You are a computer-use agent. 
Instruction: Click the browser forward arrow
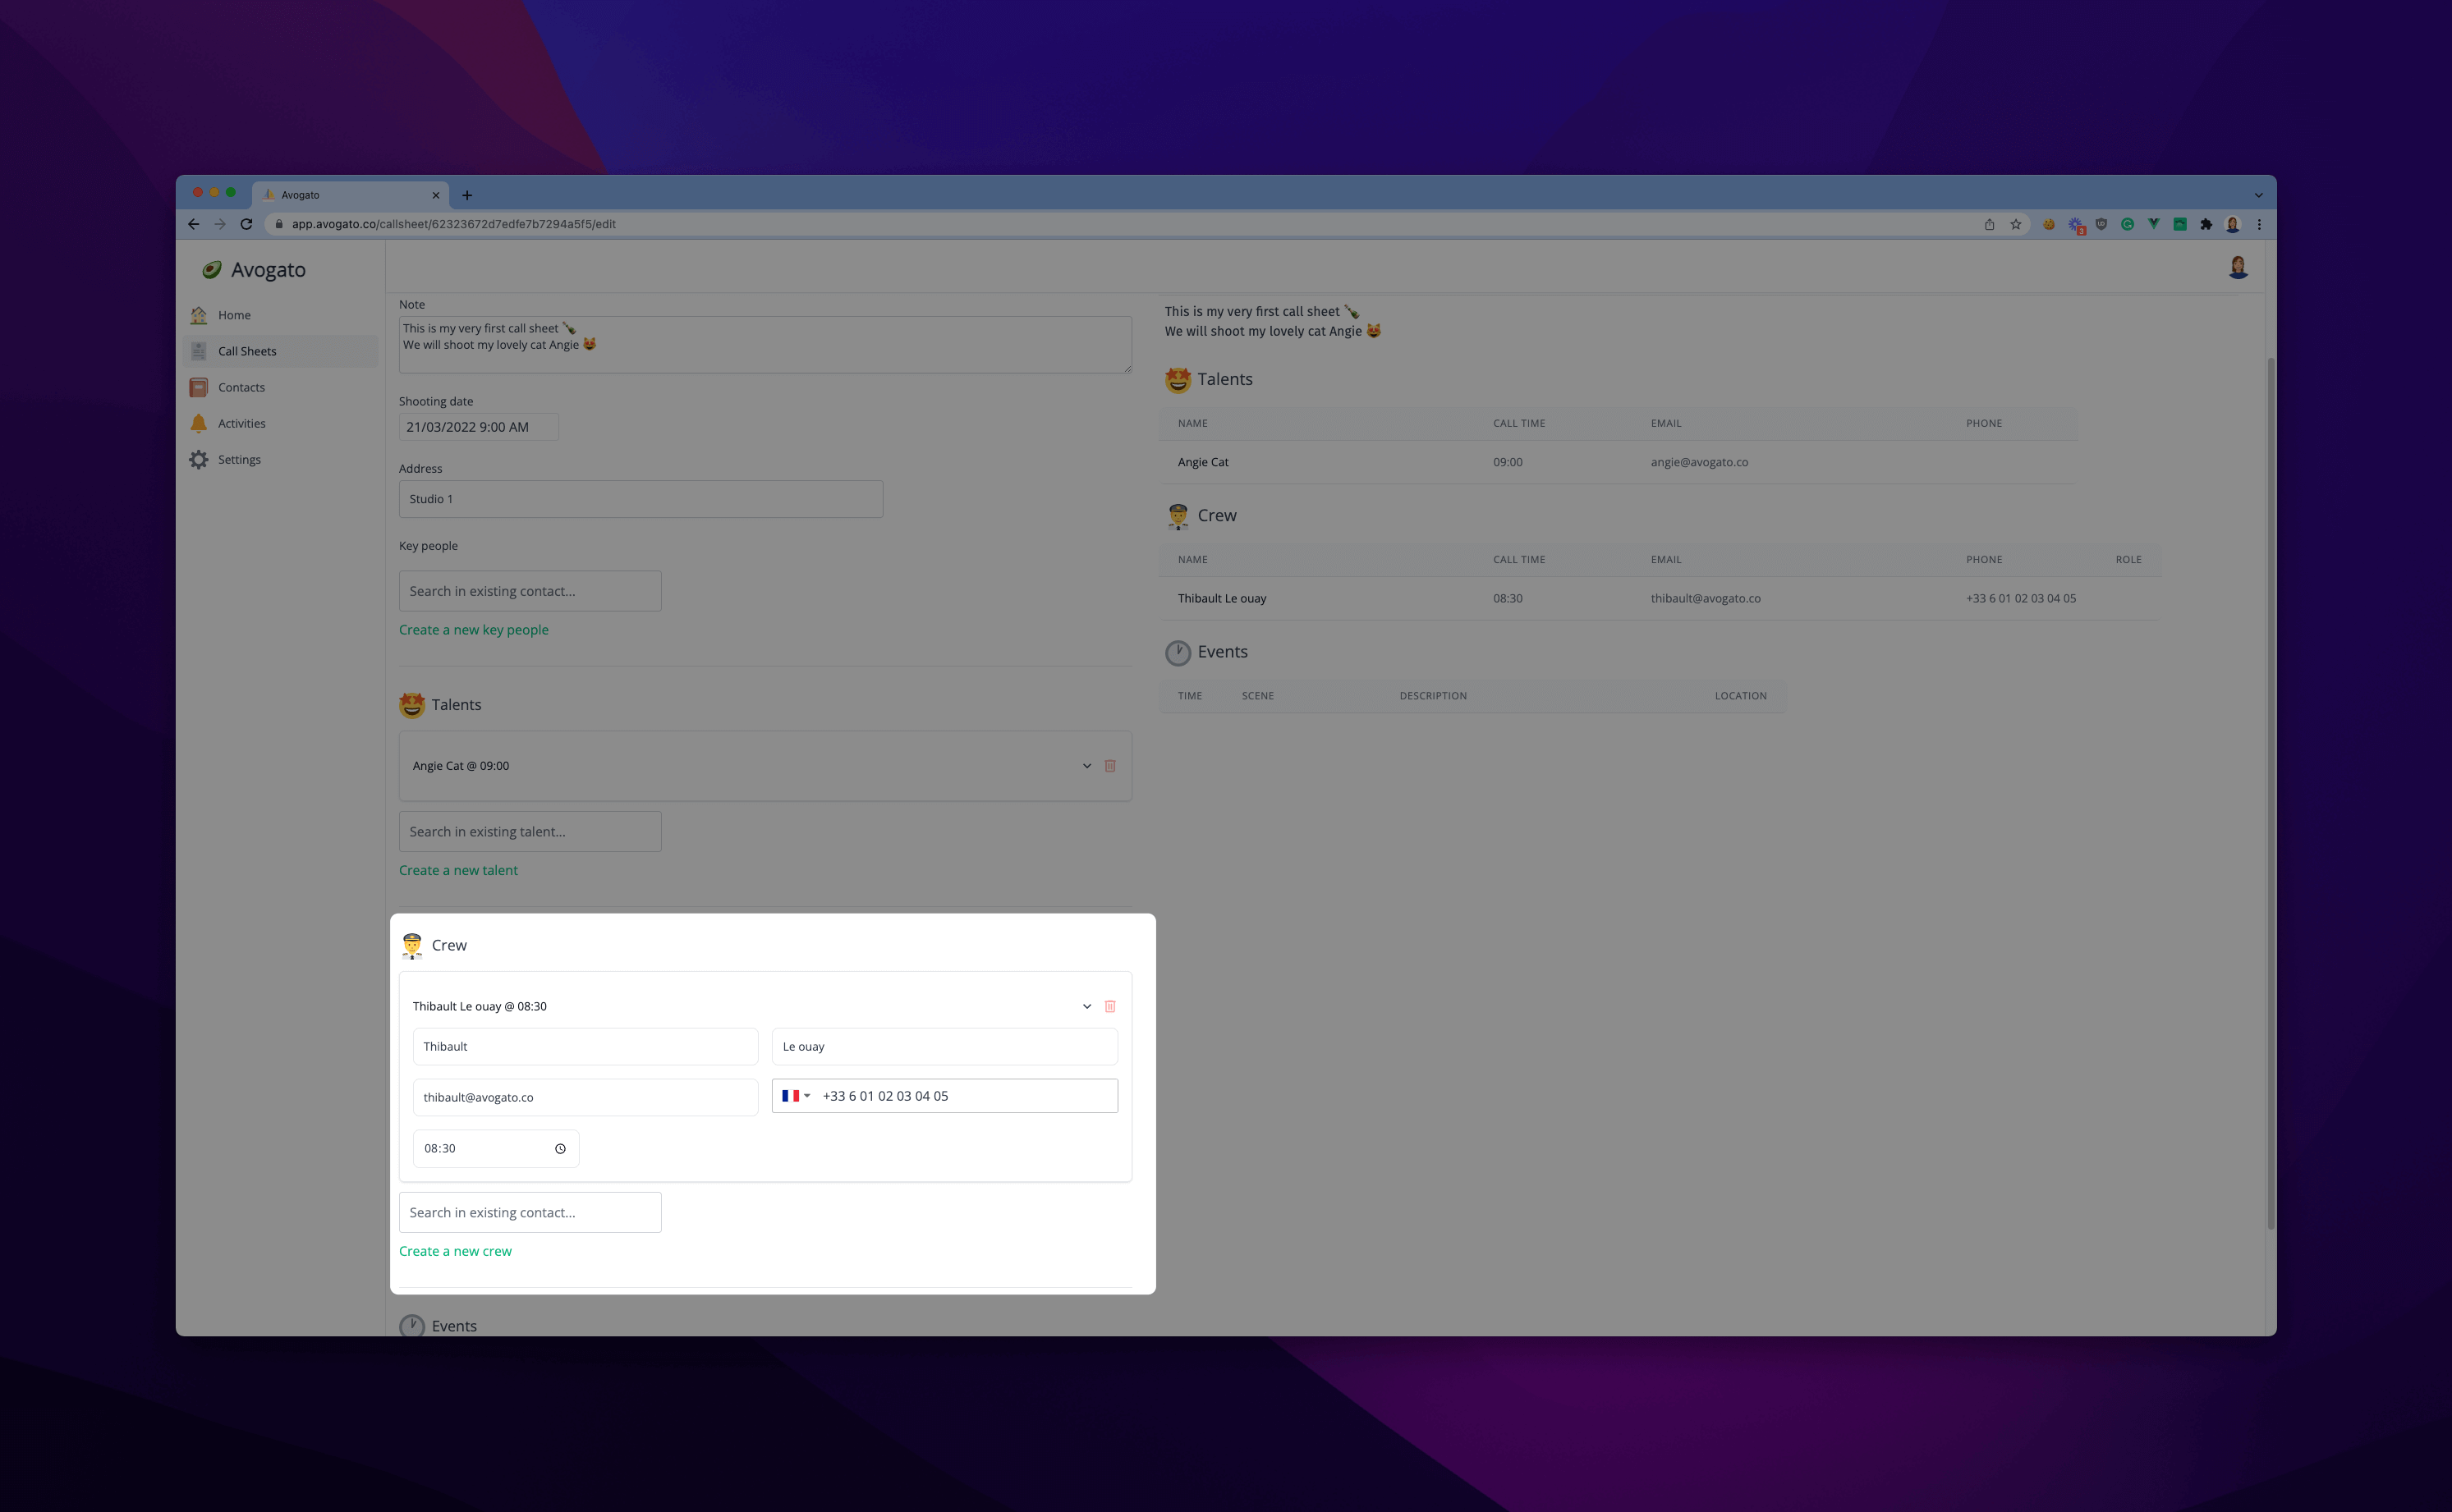click(x=220, y=224)
